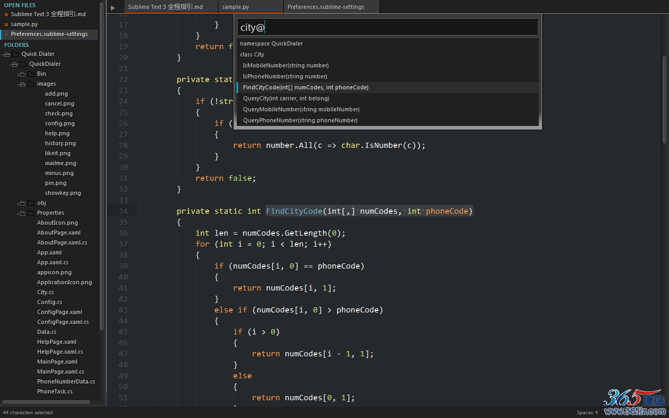
Task: Select 'class City' in the symbol list
Action: pyautogui.click(x=387, y=54)
